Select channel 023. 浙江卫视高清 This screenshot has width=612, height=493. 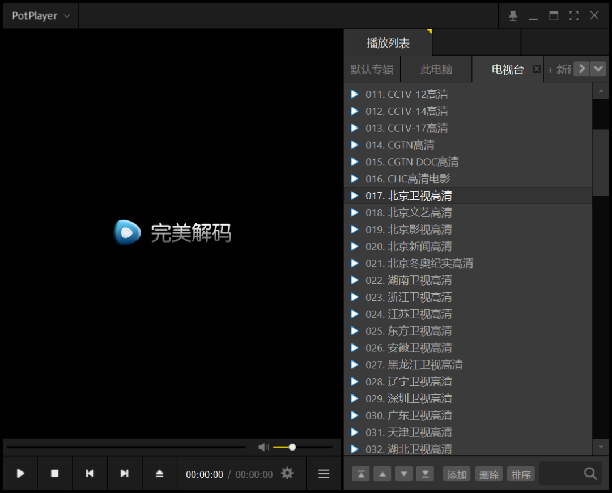click(x=469, y=297)
